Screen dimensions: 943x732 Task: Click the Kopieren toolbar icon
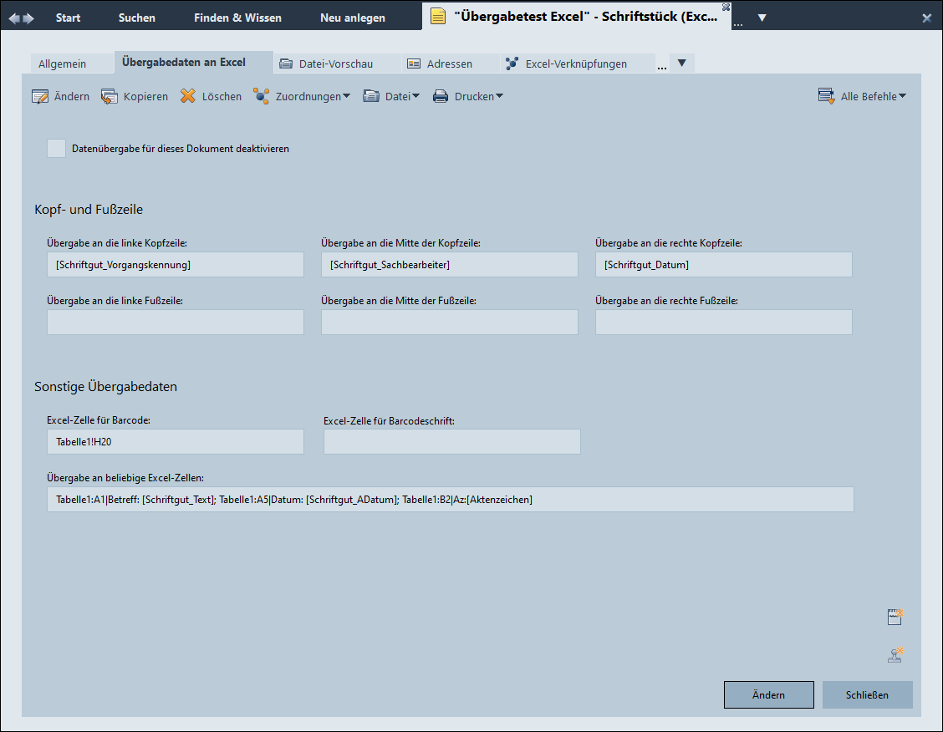[x=110, y=97]
